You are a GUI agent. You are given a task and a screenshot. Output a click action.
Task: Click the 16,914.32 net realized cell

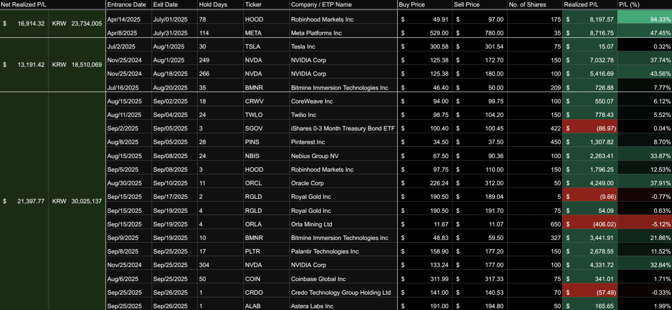click(x=24, y=23)
